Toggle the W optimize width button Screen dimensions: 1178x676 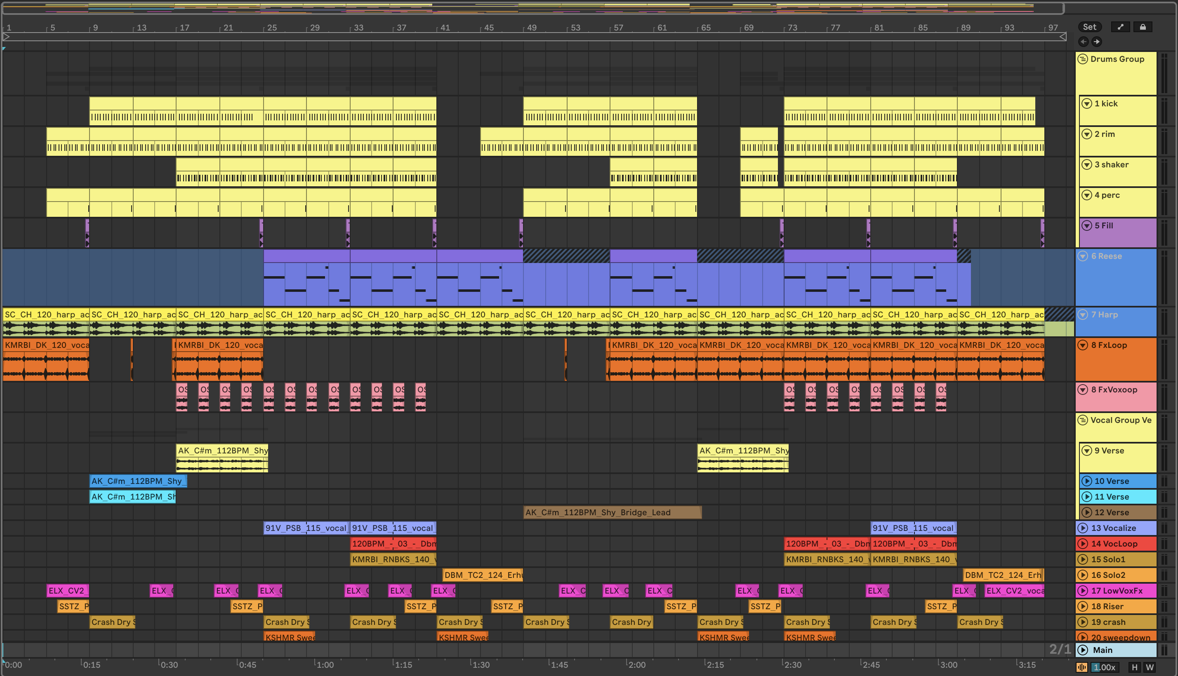(x=1150, y=667)
